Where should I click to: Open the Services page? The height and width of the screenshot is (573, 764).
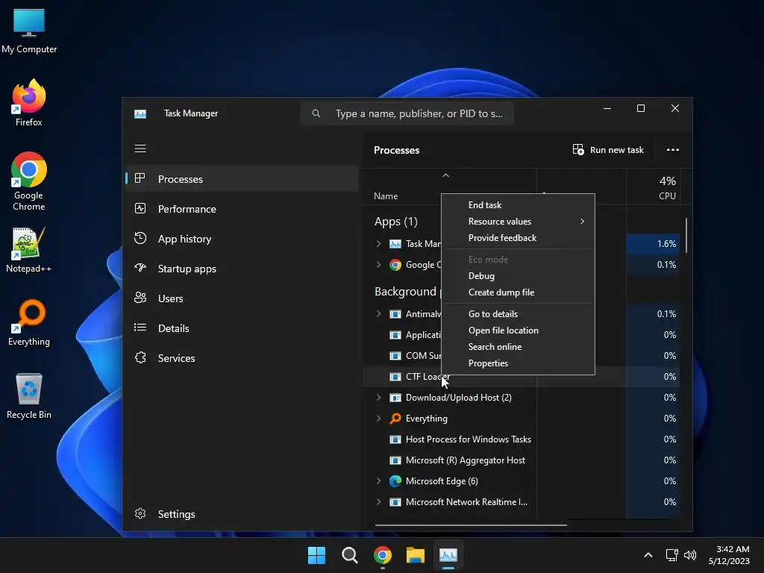pos(176,358)
